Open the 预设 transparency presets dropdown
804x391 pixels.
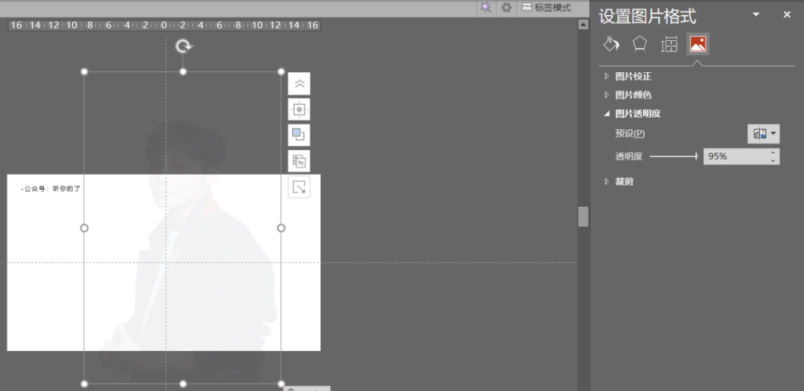pyautogui.click(x=764, y=134)
